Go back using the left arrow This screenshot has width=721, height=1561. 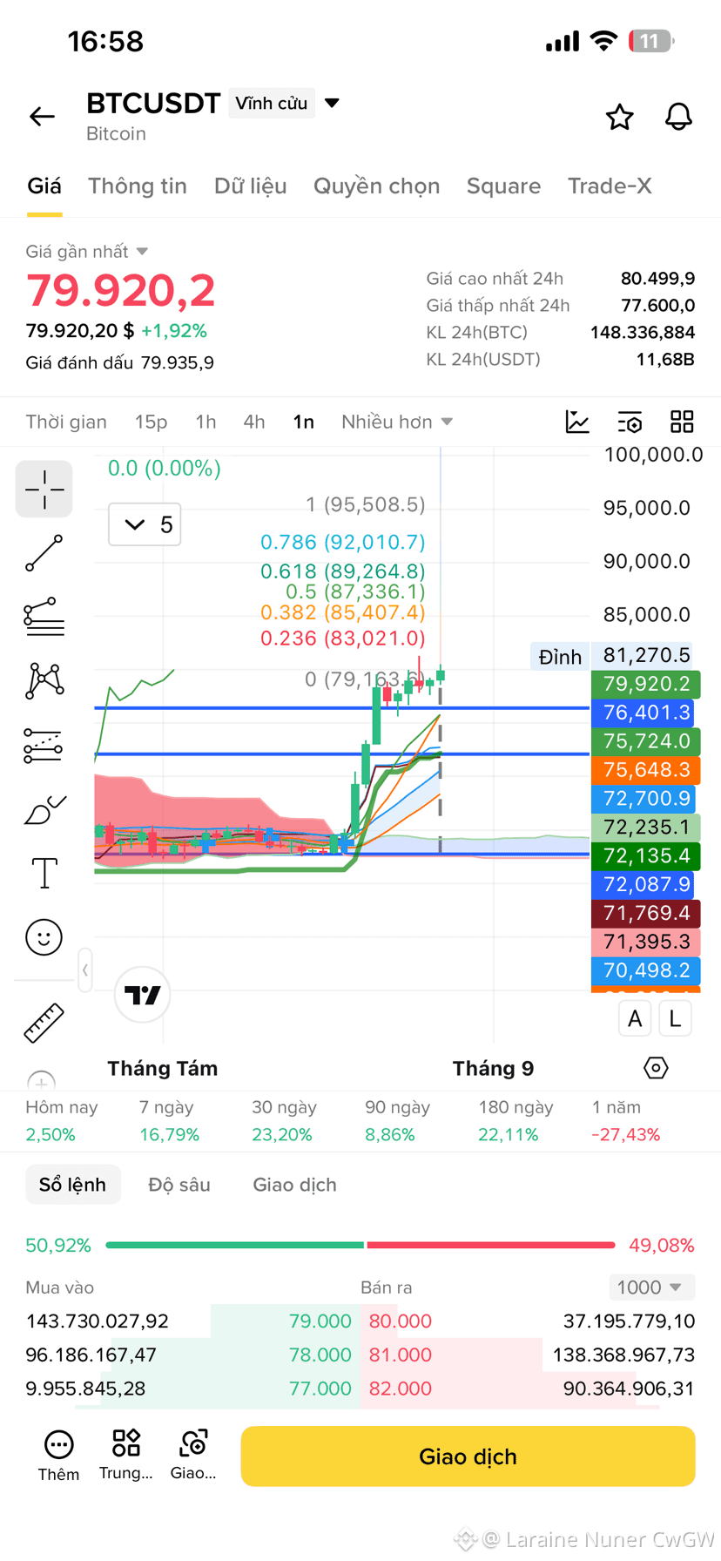42,116
